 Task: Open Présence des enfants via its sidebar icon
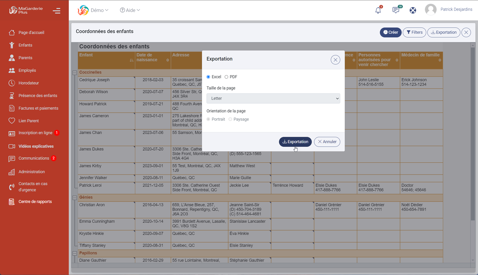click(12, 95)
